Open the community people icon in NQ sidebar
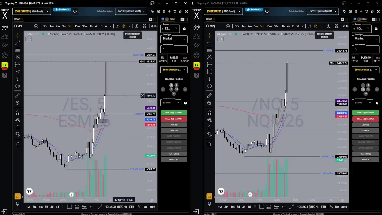The width and height of the screenshot is (382, 215). point(197,36)
